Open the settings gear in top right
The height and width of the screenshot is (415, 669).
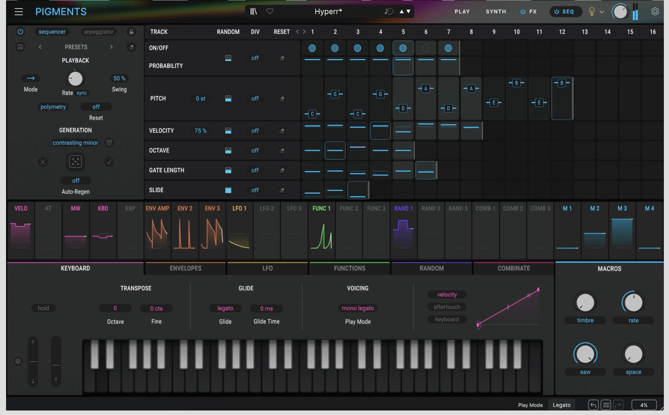tap(655, 12)
